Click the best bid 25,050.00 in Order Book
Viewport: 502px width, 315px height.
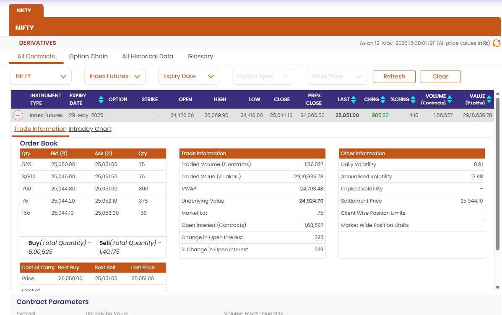pyautogui.click(x=63, y=164)
